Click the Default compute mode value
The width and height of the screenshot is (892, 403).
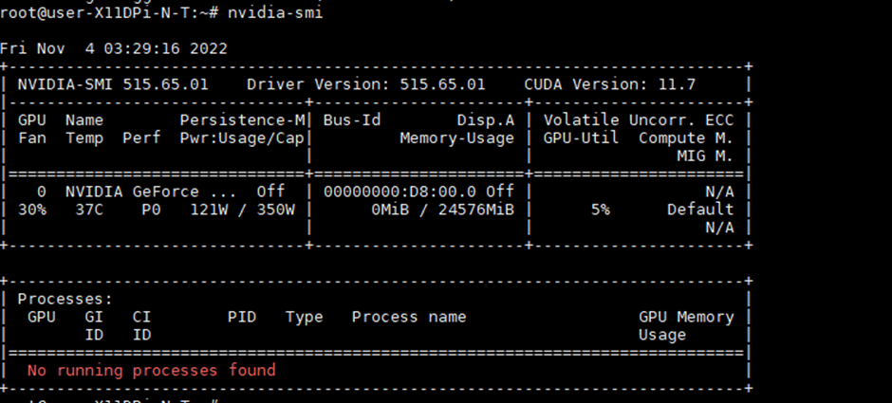point(700,210)
